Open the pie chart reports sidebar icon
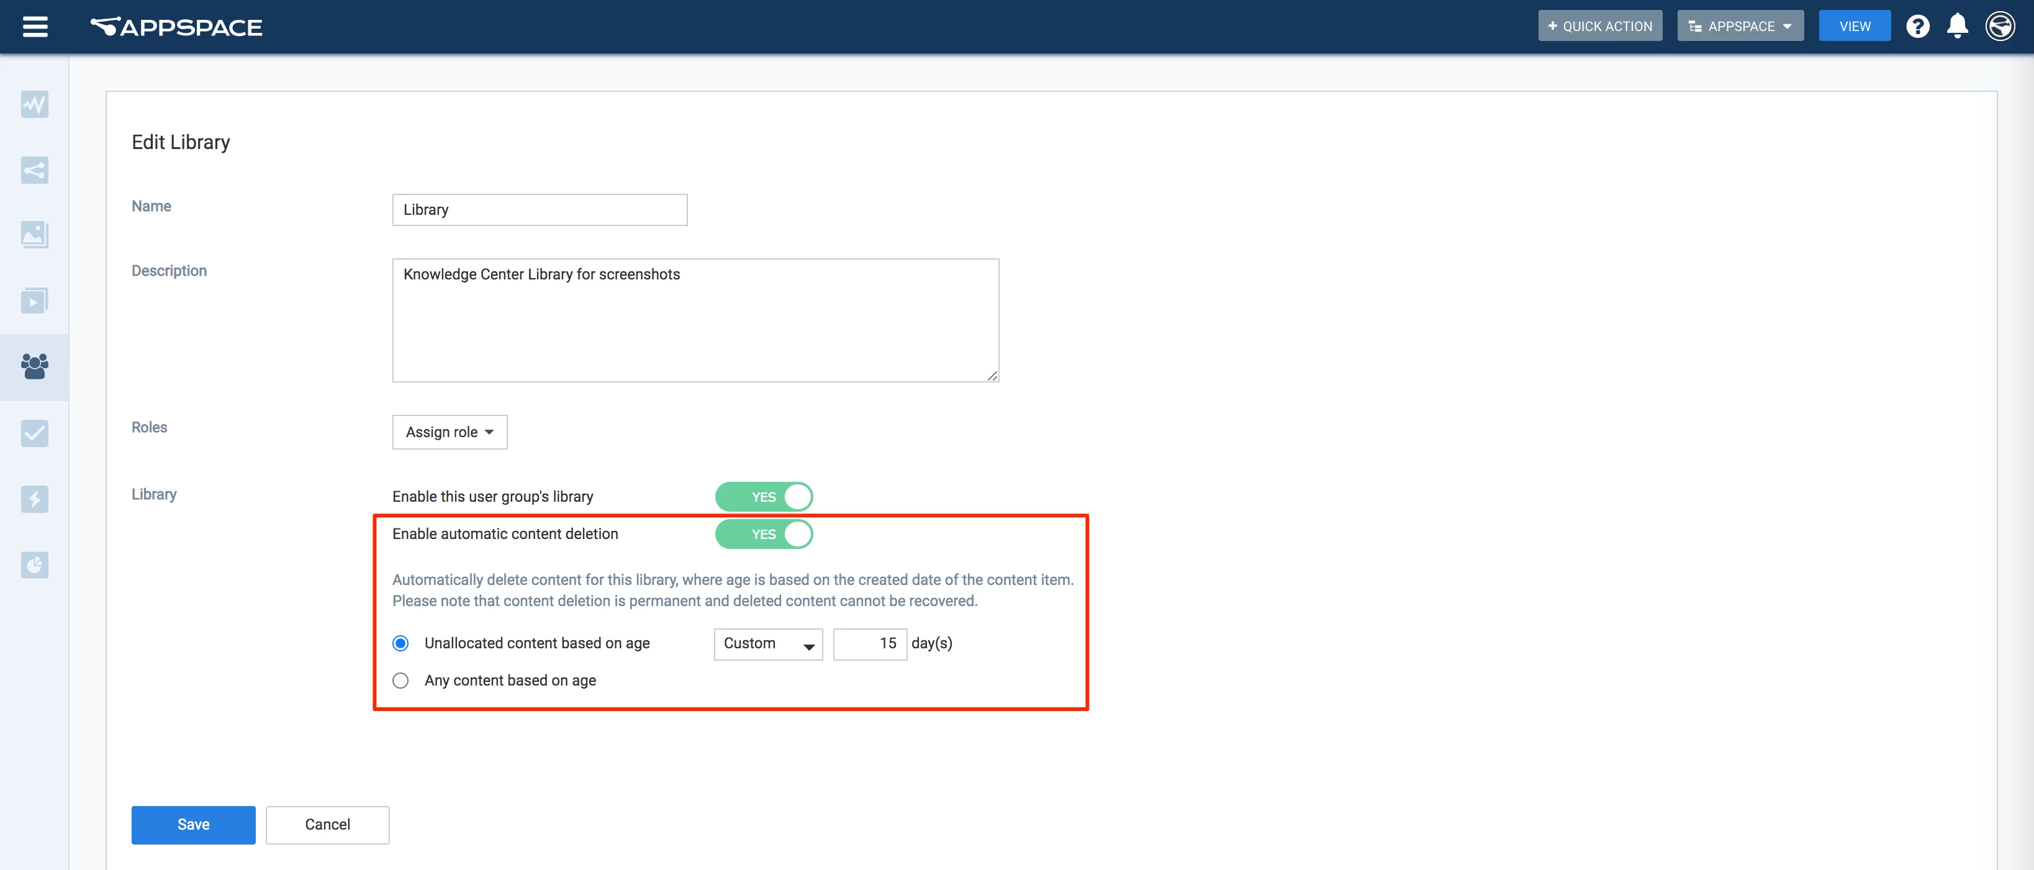The height and width of the screenshot is (870, 2034). (35, 564)
